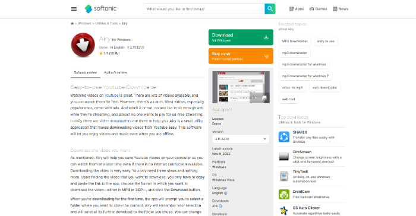Click the 'Easy-to-Use Youtube Downloader' heading

(114, 87)
